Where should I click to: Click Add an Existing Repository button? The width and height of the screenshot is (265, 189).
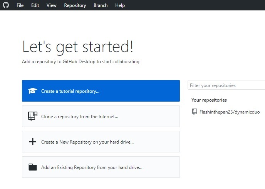coord(101,167)
